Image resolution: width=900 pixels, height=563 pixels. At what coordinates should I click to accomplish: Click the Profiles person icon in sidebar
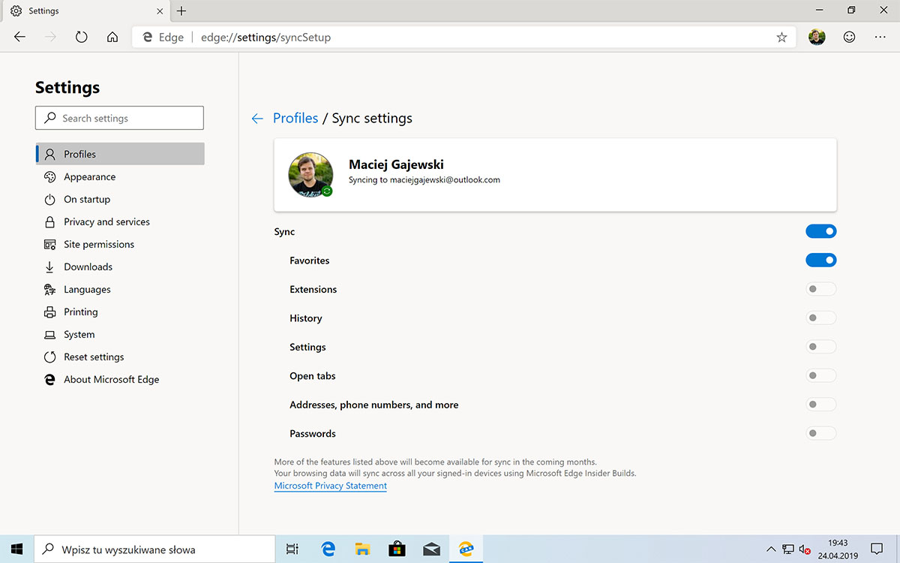(x=49, y=154)
